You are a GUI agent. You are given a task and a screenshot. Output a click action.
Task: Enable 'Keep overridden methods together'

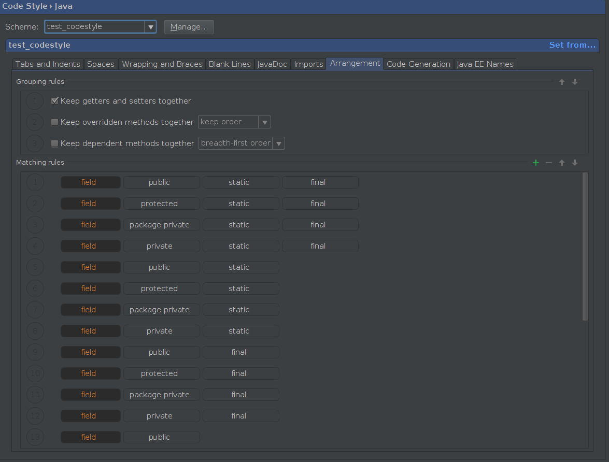tap(54, 122)
